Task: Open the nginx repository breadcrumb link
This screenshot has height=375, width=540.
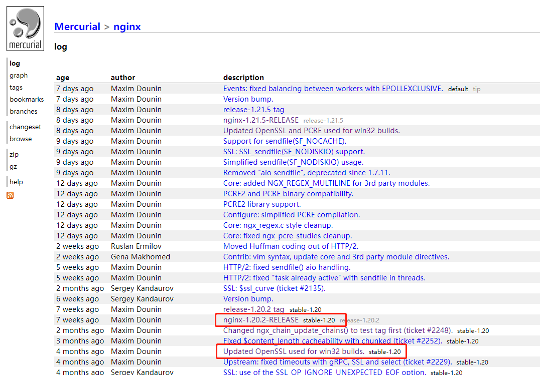Action: 127,27
